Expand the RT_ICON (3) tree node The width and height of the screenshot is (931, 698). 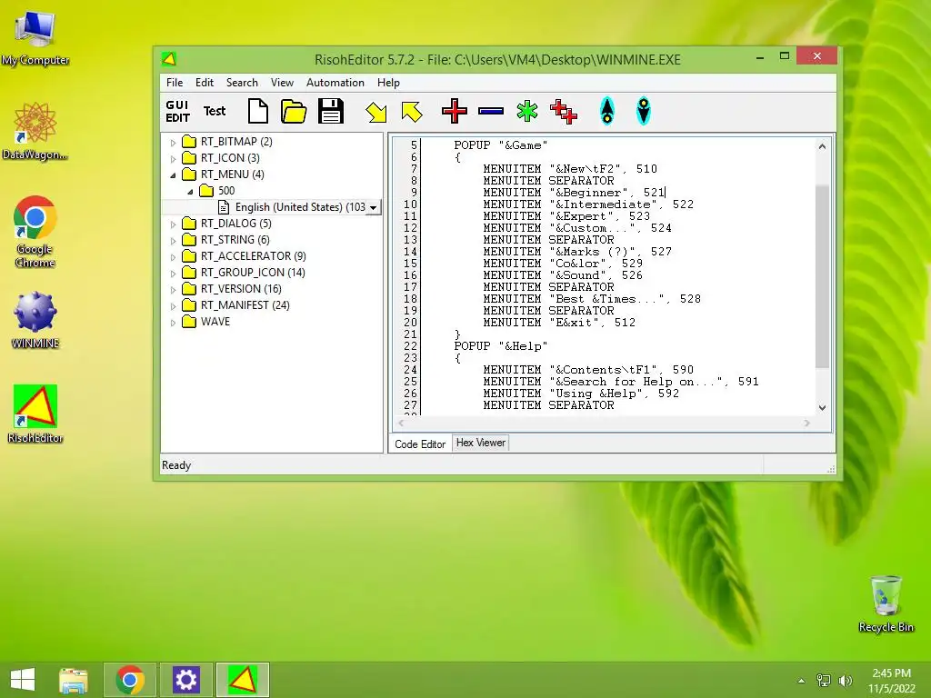coord(173,158)
